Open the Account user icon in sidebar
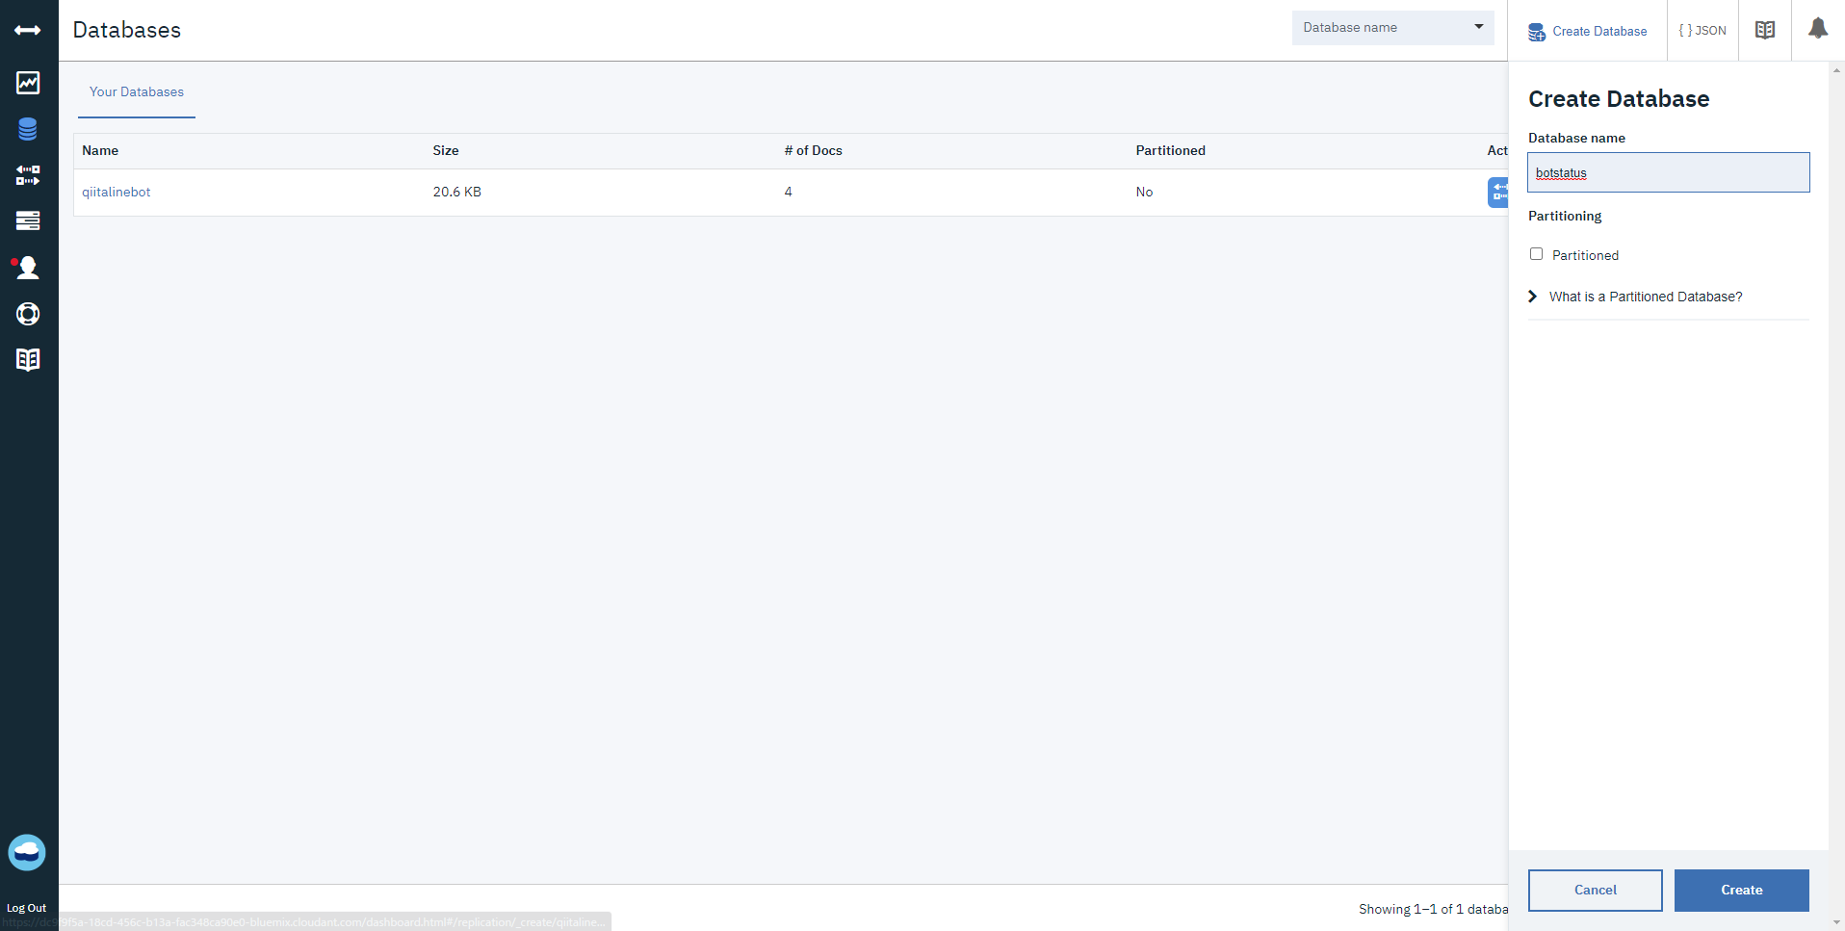This screenshot has height=931, width=1845. 28,268
